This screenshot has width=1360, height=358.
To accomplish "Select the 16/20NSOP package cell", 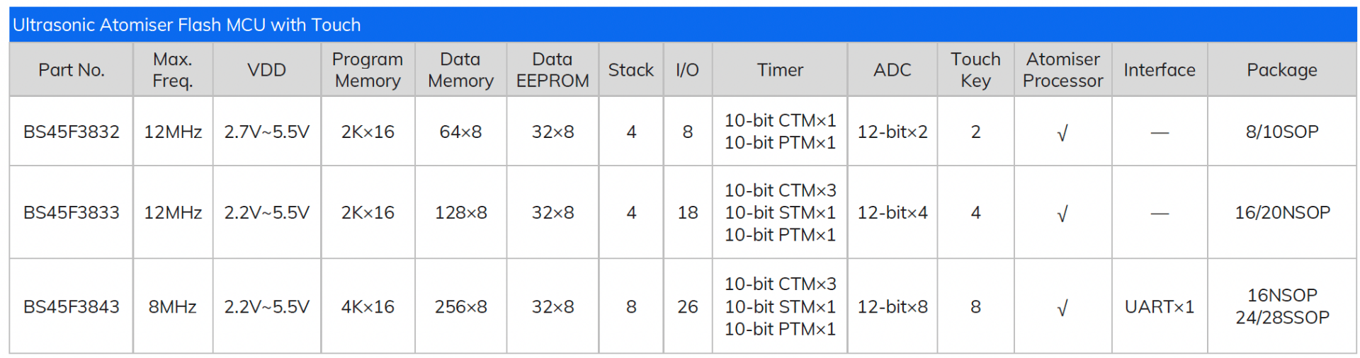I will tap(1282, 212).
